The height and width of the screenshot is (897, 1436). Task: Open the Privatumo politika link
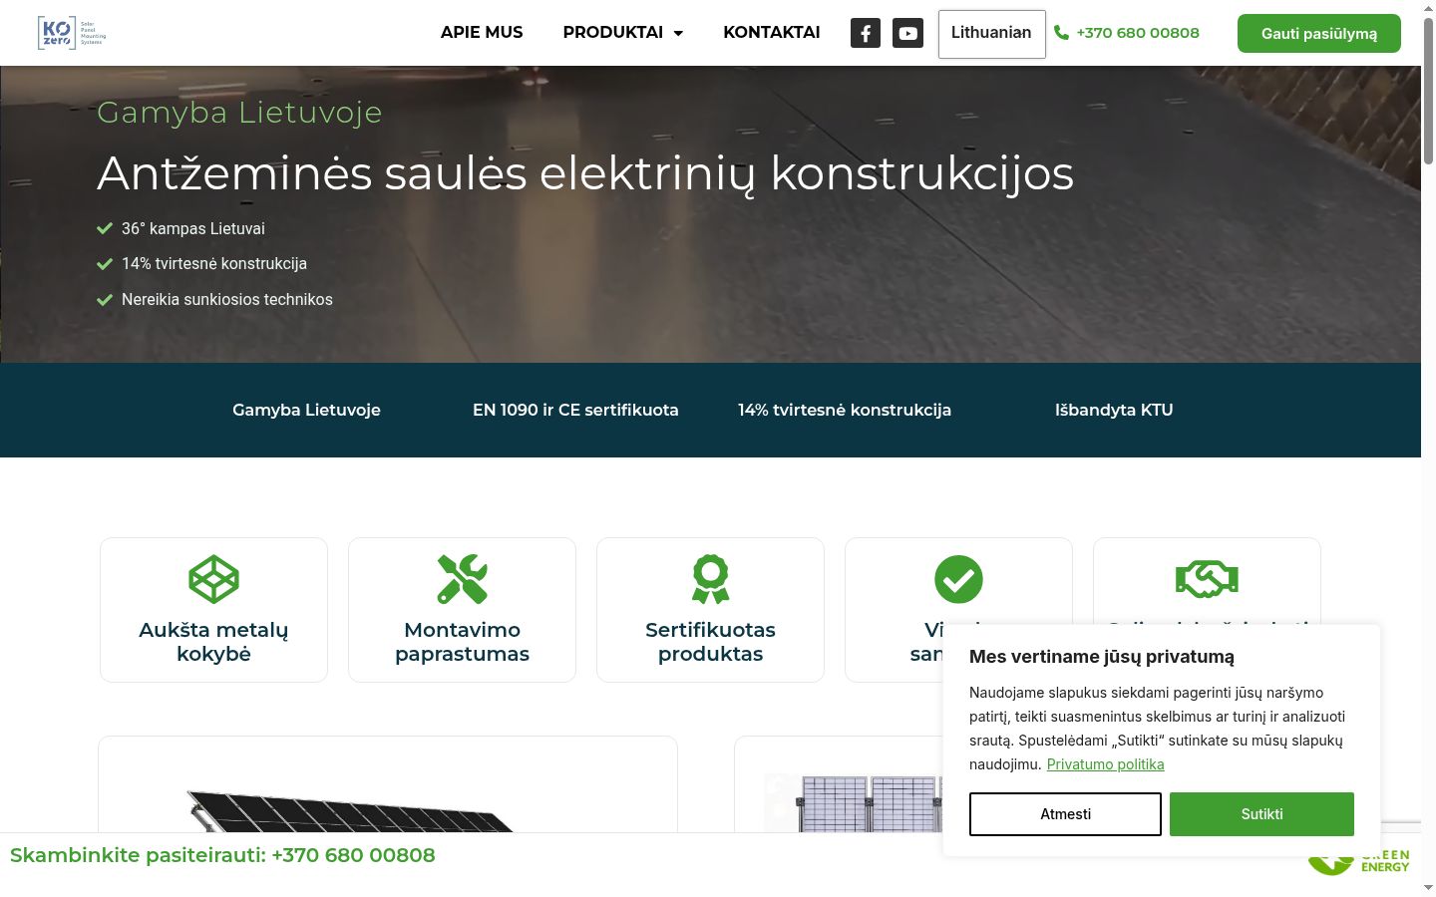tap(1105, 764)
